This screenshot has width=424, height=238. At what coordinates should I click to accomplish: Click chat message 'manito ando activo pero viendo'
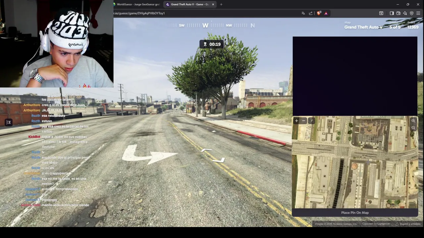click(65, 205)
